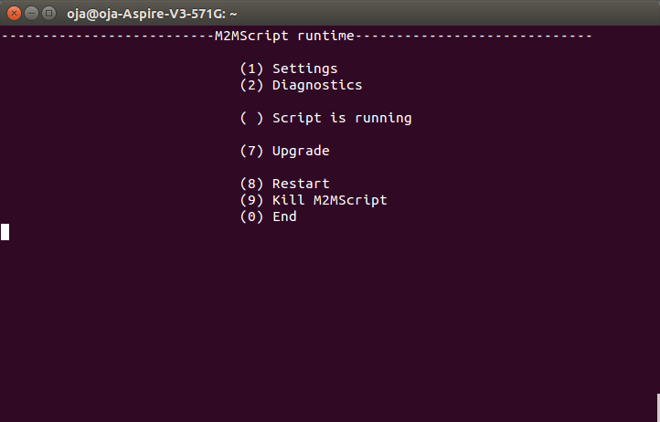The width and height of the screenshot is (660, 422).
Task: Close the terminal window
Action: pos(12,13)
